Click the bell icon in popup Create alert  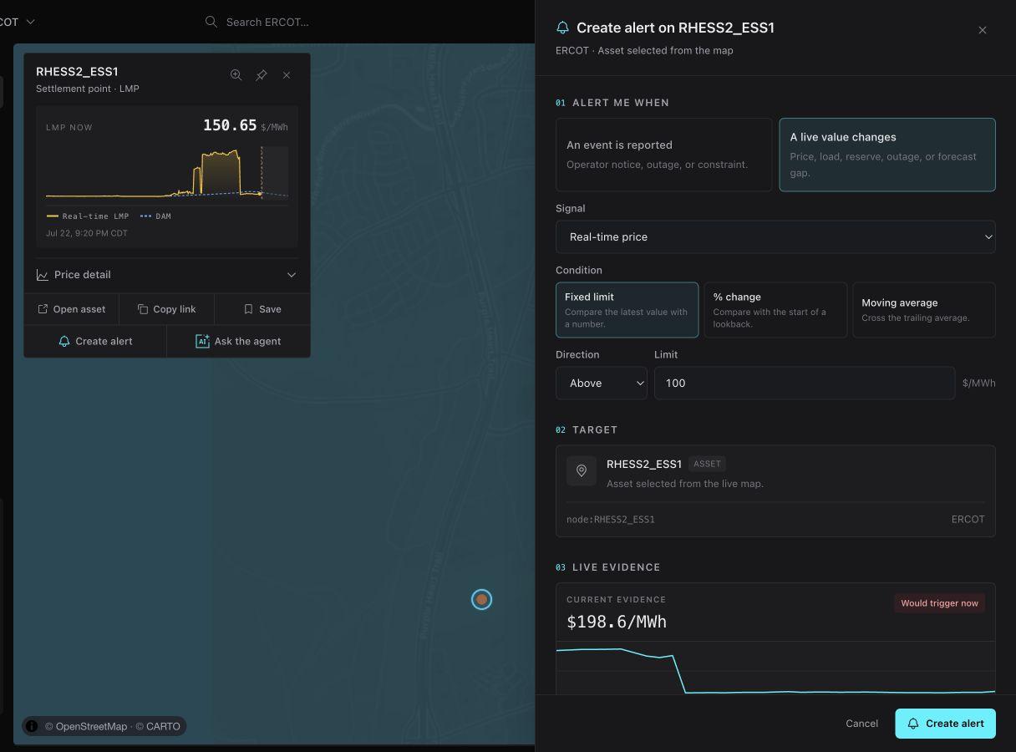64,341
